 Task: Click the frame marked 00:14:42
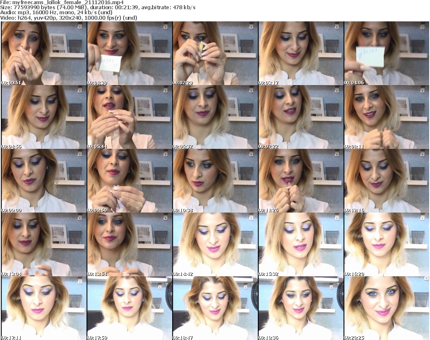pyautogui.click(x=215, y=244)
